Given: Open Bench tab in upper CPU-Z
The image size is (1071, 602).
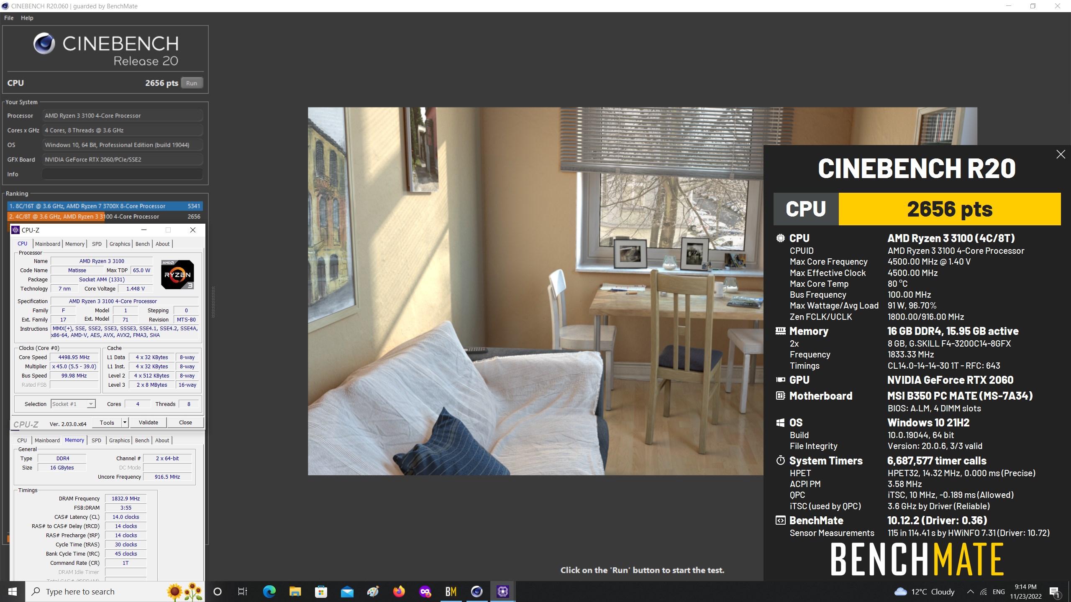Looking at the screenshot, I should (143, 244).
